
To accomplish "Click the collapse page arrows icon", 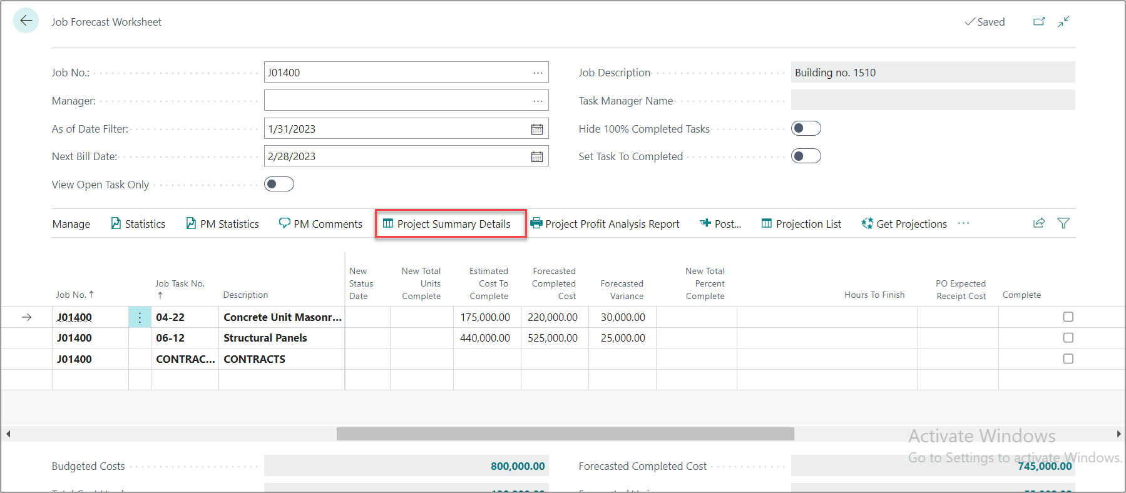I will click(x=1063, y=22).
